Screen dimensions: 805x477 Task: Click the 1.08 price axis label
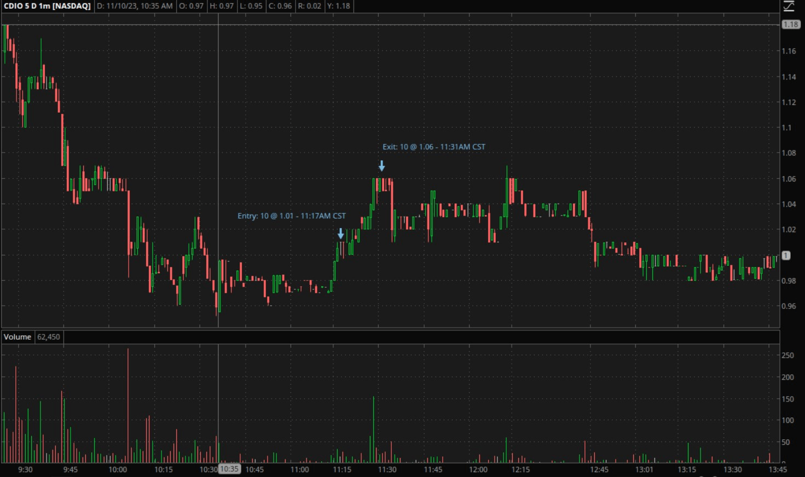pos(789,153)
